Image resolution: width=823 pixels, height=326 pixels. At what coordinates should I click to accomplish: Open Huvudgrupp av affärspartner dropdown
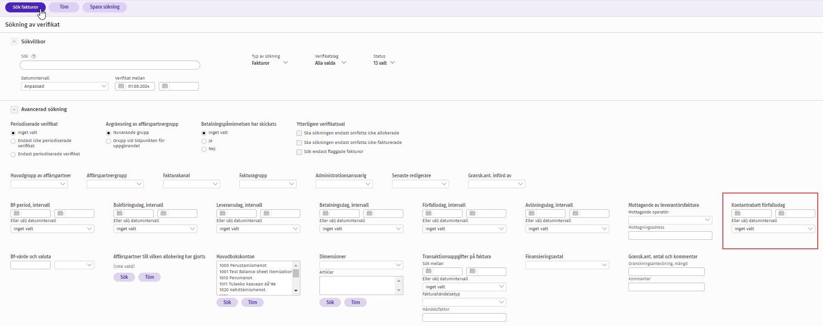(x=39, y=184)
